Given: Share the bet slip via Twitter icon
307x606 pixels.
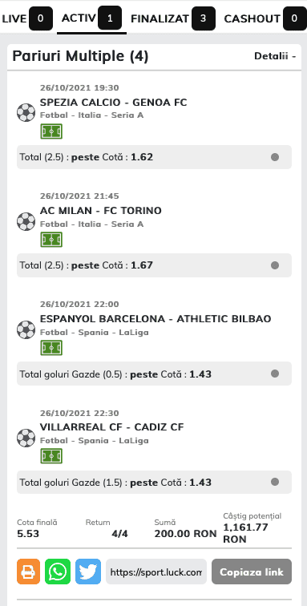Looking at the screenshot, I should click(x=88, y=572).
